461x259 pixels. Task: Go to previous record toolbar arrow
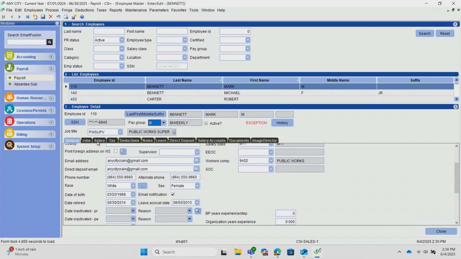[12, 17]
